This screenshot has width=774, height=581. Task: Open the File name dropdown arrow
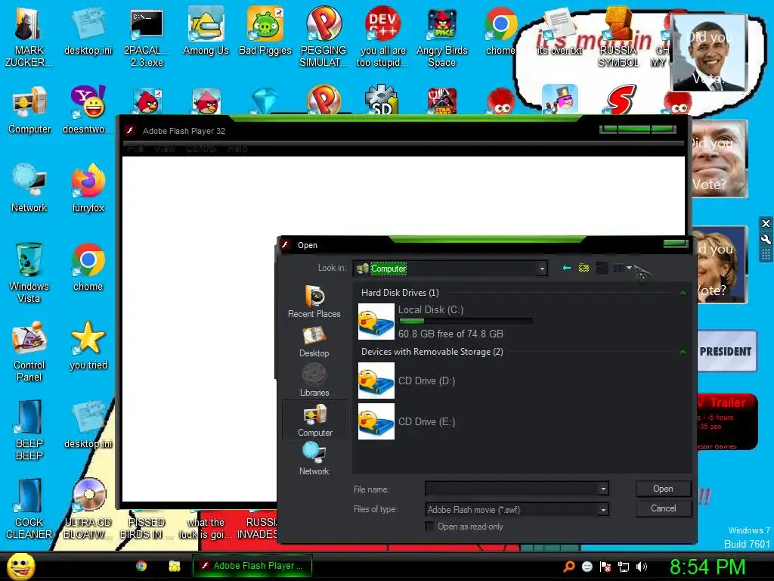[603, 489]
